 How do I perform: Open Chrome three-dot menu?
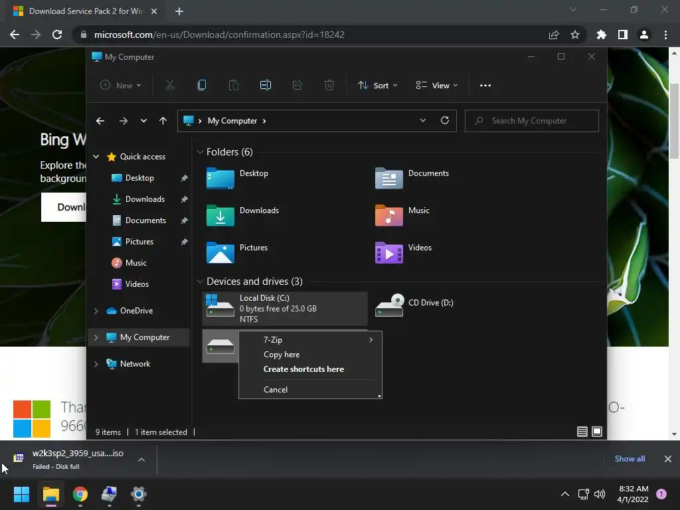[x=665, y=35]
